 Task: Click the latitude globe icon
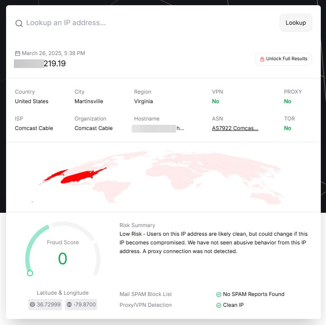click(33, 305)
